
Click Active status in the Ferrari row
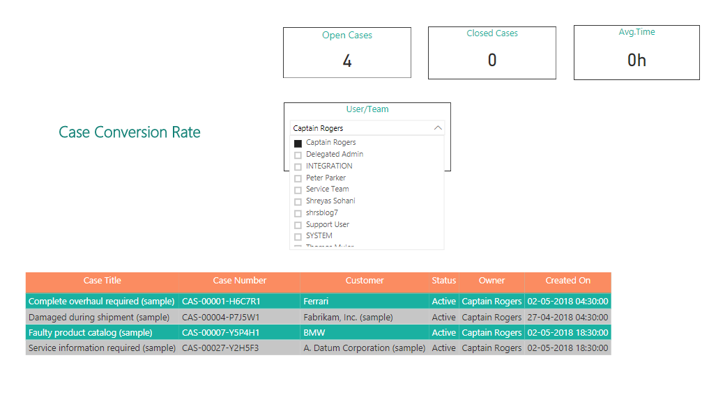443,302
